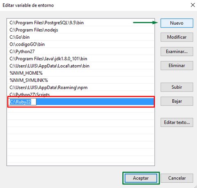This screenshot has width=197, height=188.
Task: Open the Examinar... browse dialog
Action: [x=177, y=51]
